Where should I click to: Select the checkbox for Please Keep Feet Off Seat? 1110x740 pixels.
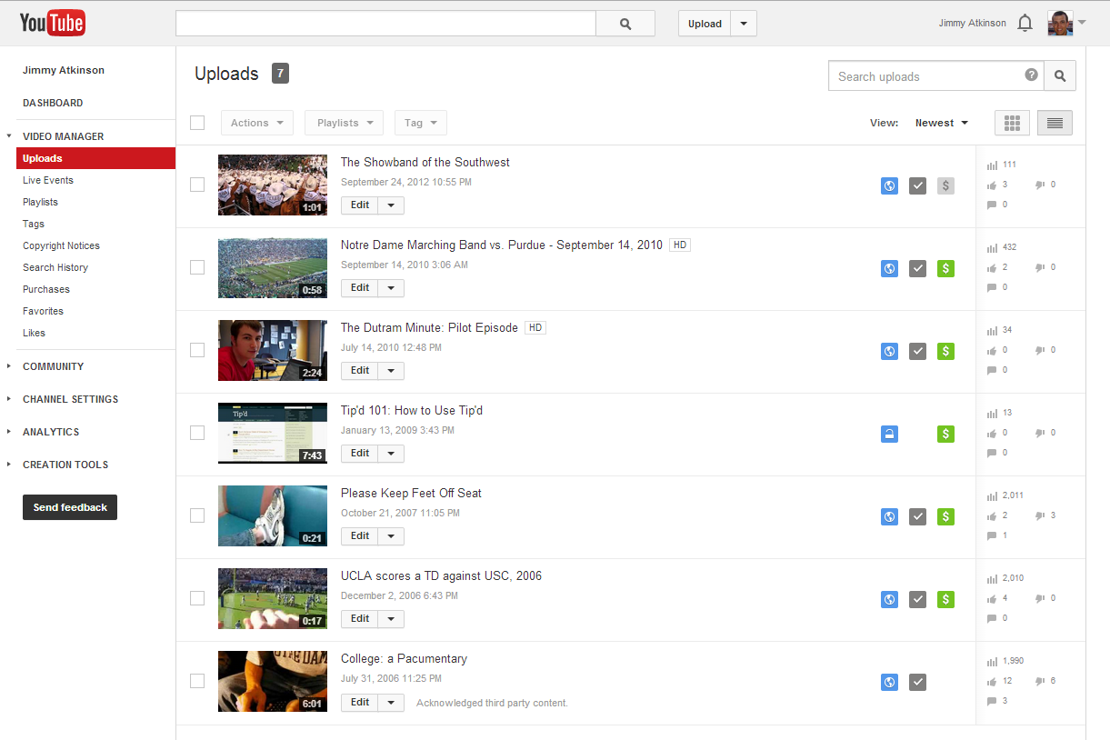[x=197, y=515]
